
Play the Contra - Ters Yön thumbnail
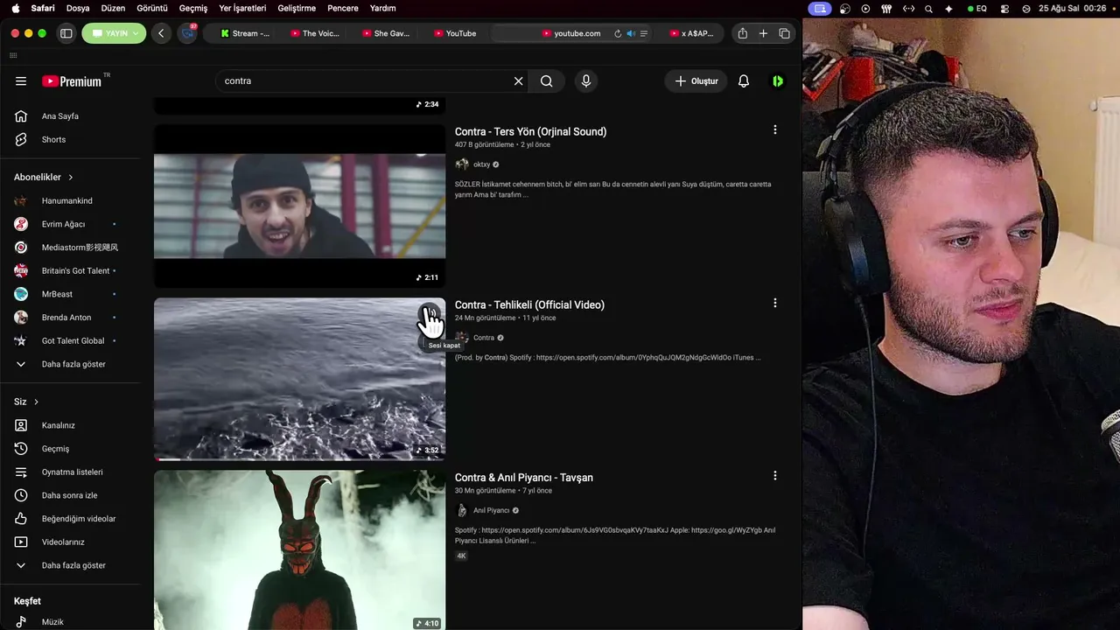pyautogui.click(x=299, y=206)
